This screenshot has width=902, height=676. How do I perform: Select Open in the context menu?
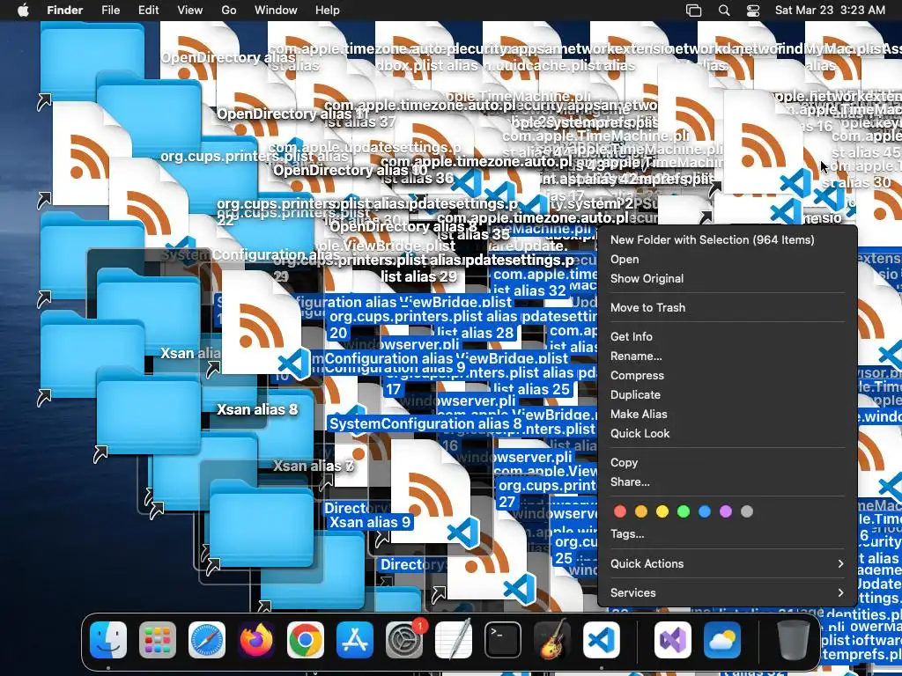(728, 260)
